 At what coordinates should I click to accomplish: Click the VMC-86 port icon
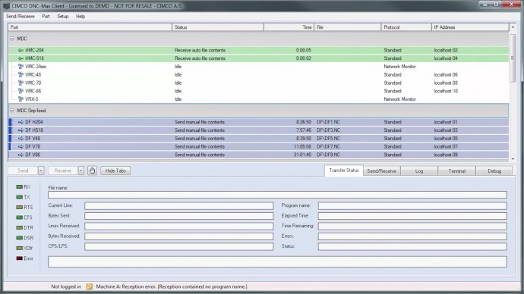21,91
